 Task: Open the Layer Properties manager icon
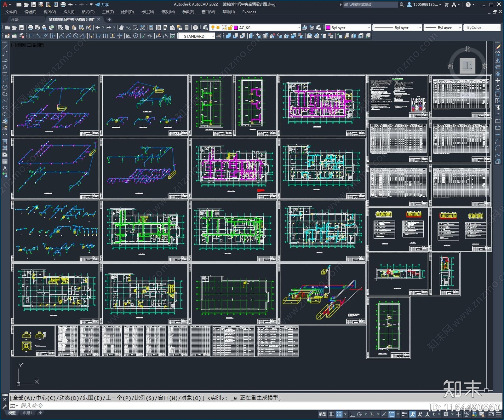tap(206, 28)
